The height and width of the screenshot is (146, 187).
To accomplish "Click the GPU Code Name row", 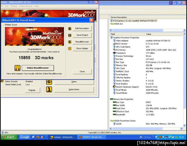I will tap(147, 47).
